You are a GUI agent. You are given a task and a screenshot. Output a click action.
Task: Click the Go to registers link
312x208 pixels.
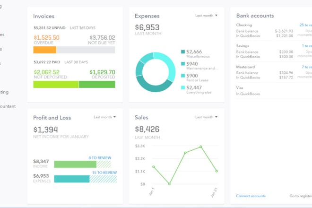click(301, 196)
